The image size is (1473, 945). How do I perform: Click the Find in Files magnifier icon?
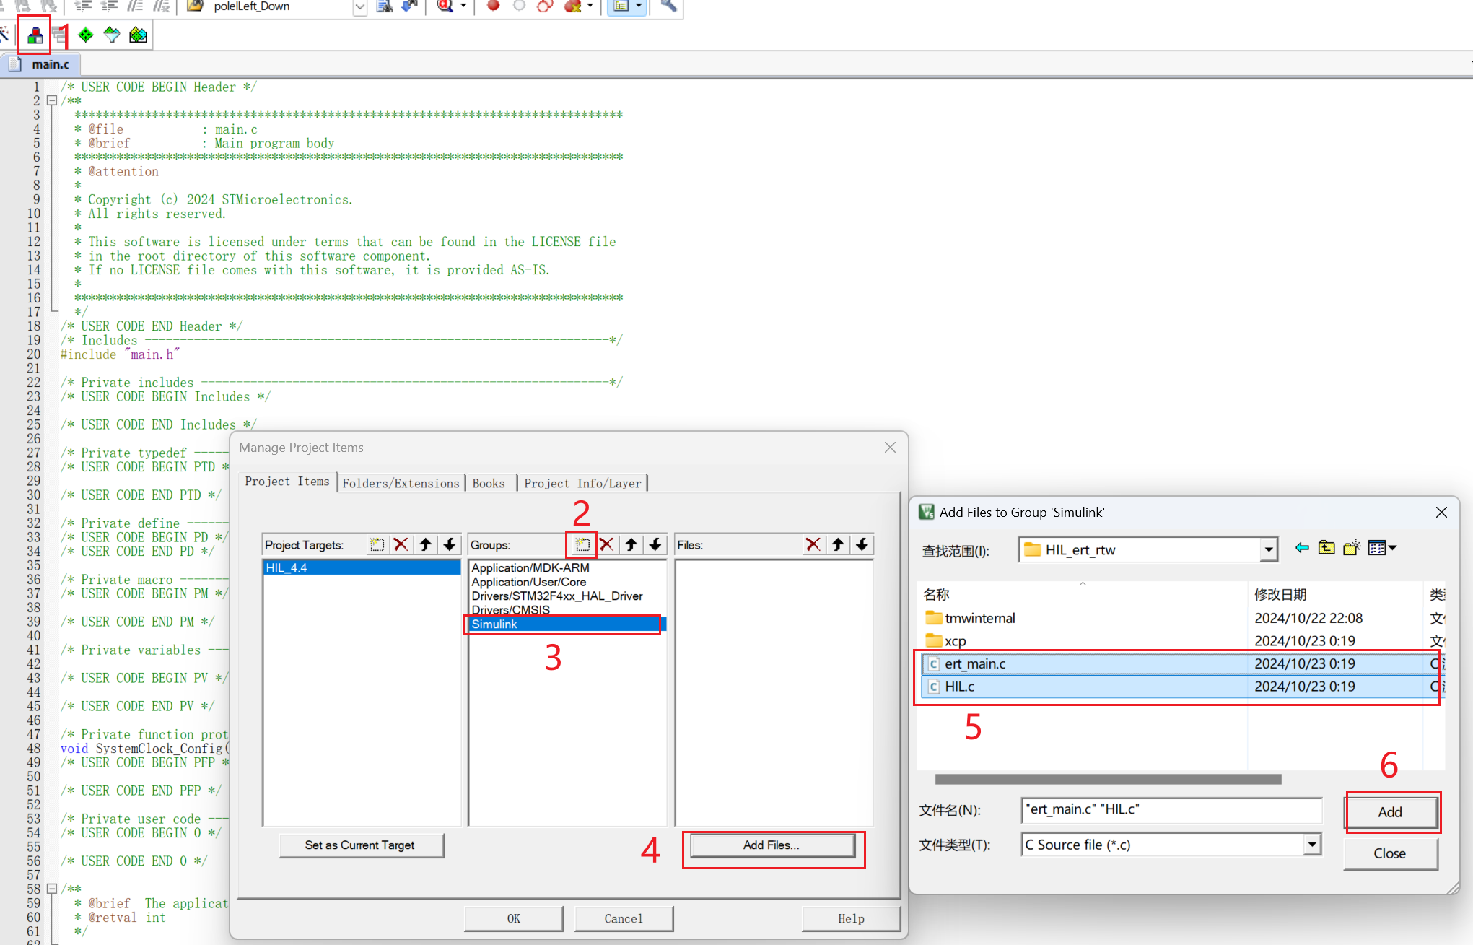coord(445,6)
